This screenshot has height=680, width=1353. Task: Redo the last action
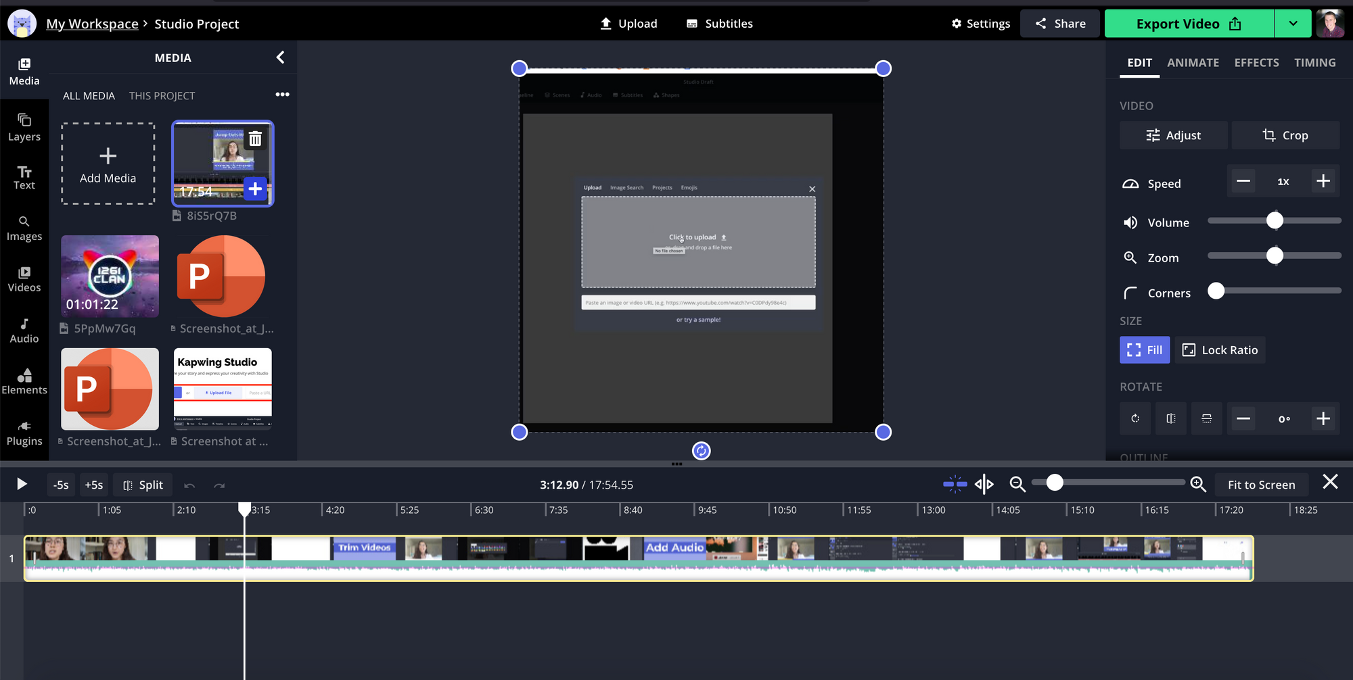(x=219, y=485)
